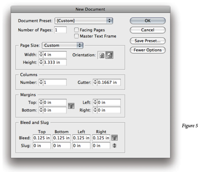Image resolution: width=202 pixels, height=172 pixels.
Task: Click the Fewer Options button
Action: [x=148, y=50]
